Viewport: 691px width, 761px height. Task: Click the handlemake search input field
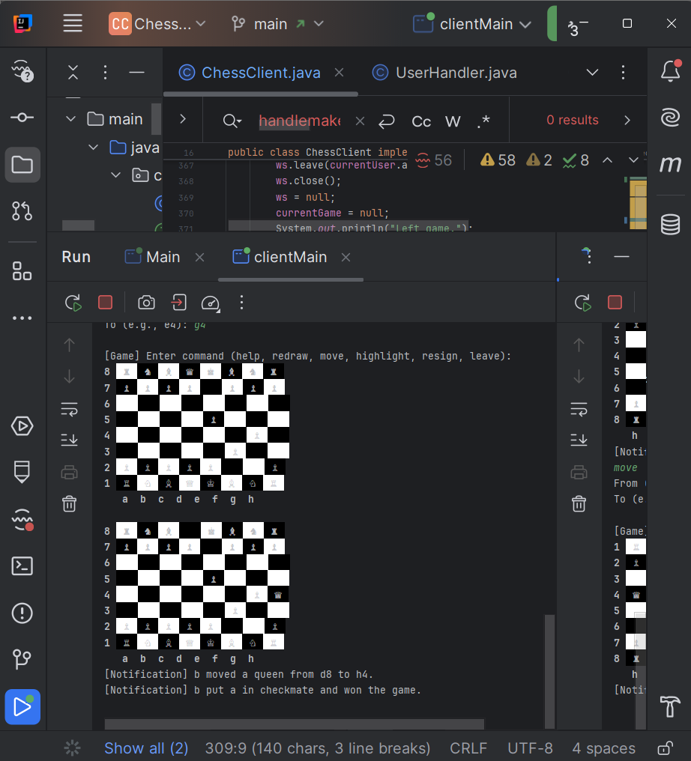point(300,121)
